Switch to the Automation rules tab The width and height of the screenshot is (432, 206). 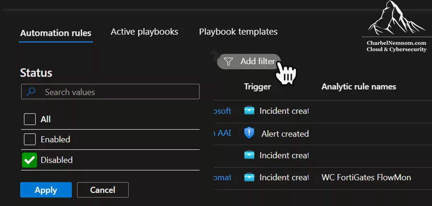click(x=56, y=33)
